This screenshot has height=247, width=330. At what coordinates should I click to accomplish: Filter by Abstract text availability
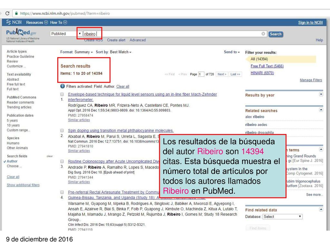[13, 79]
